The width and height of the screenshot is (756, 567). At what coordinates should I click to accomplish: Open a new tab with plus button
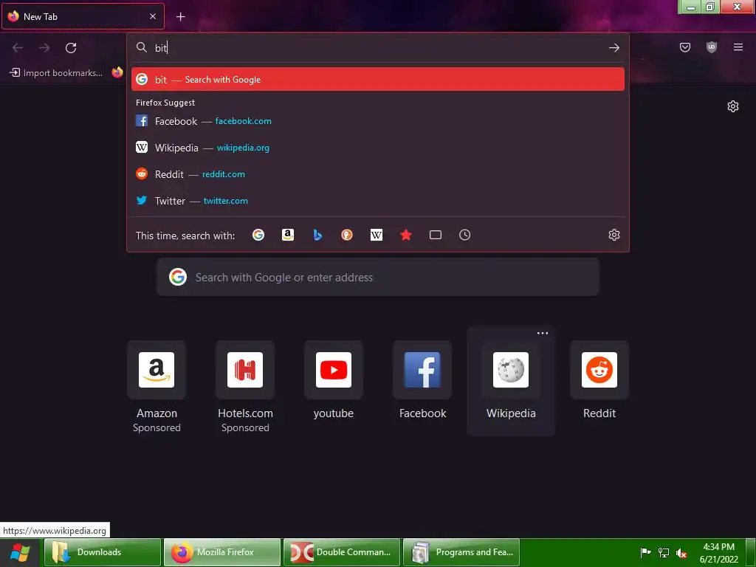click(x=180, y=17)
